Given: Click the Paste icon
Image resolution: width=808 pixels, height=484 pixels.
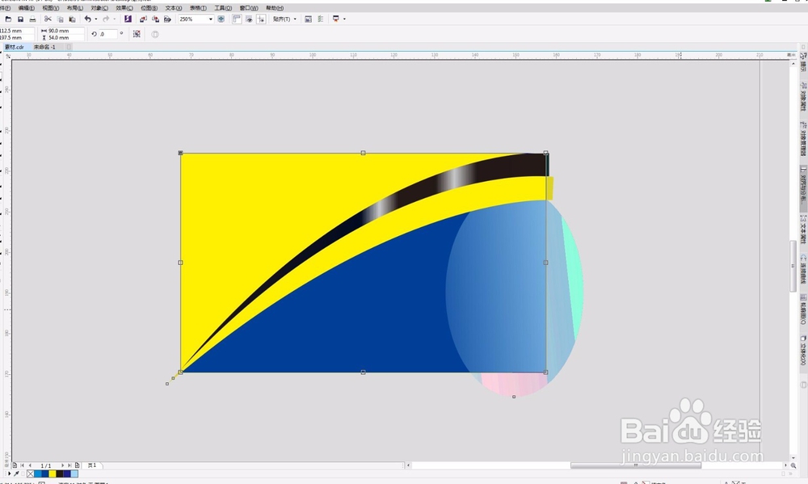Looking at the screenshot, I should click(x=72, y=19).
